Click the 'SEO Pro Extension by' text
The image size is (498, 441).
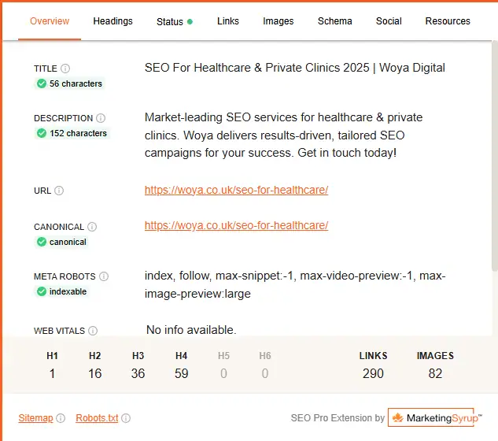coord(338,418)
